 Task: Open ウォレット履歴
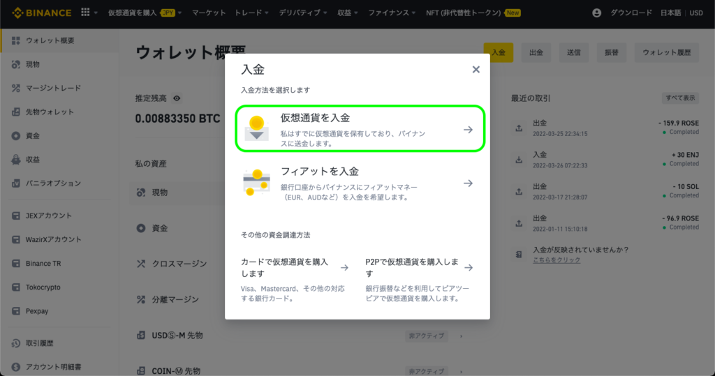pyautogui.click(x=667, y=52)
